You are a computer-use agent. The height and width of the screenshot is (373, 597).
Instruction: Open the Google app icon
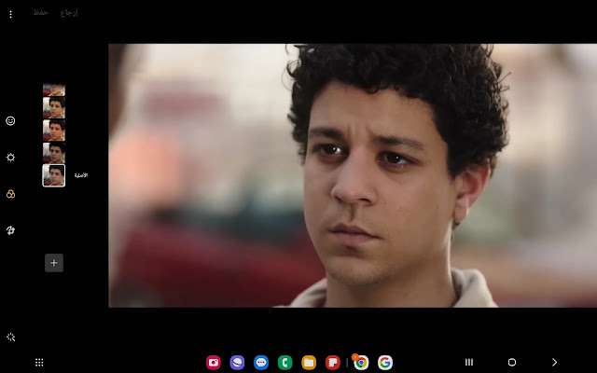coord(385,363)
